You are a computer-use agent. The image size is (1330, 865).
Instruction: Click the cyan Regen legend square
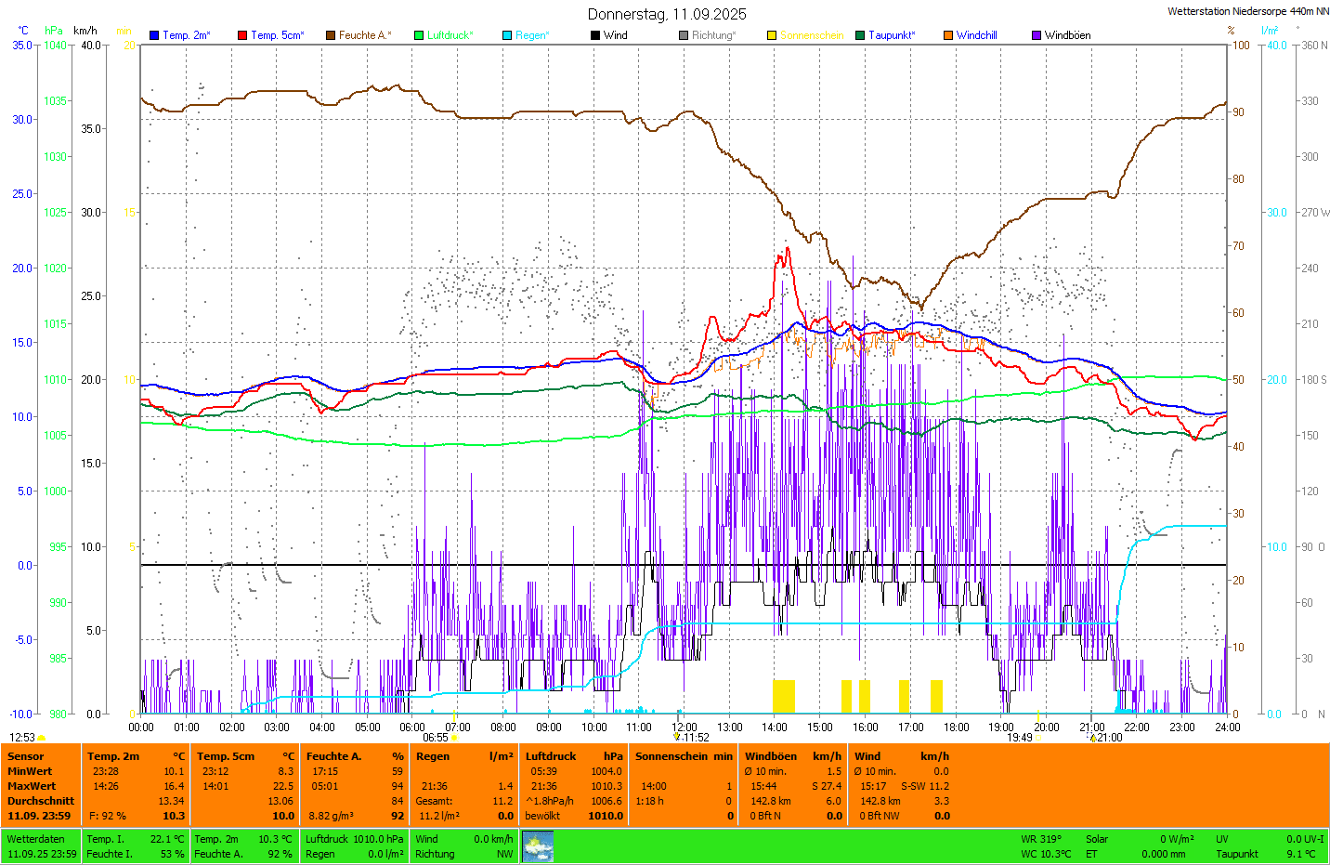pyautogui.click(x=507, y=35)
